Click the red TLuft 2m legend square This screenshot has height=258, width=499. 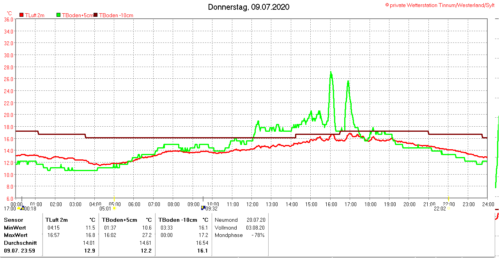(x=22, y=15)
